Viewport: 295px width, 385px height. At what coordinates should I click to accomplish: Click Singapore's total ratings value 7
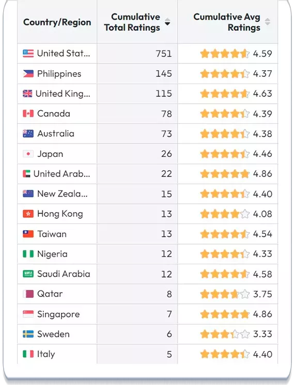click(169, 314)
